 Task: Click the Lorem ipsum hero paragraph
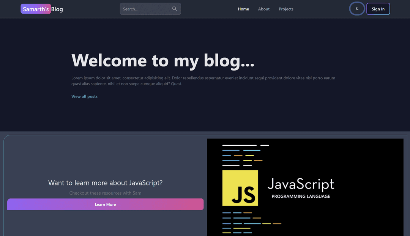point(203,81)
